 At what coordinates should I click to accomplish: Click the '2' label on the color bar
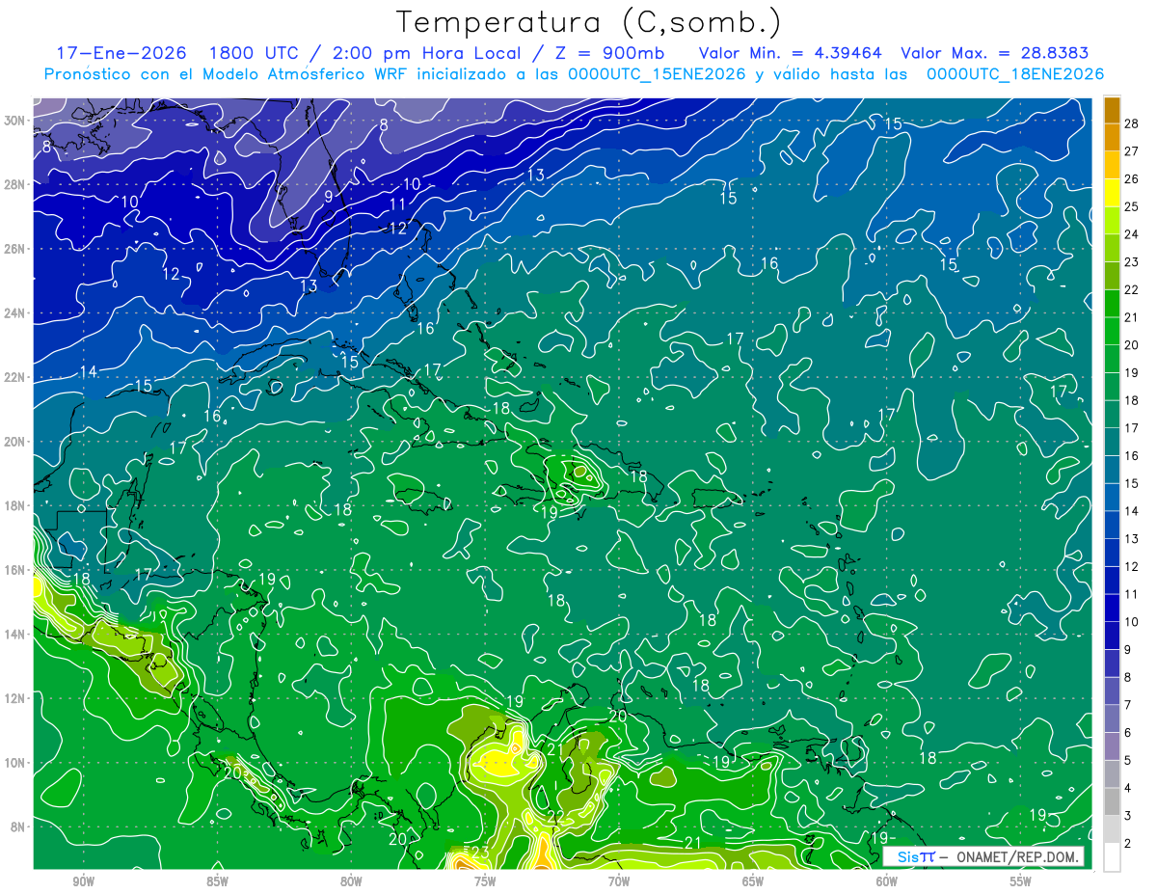[x=1129, y=844]
